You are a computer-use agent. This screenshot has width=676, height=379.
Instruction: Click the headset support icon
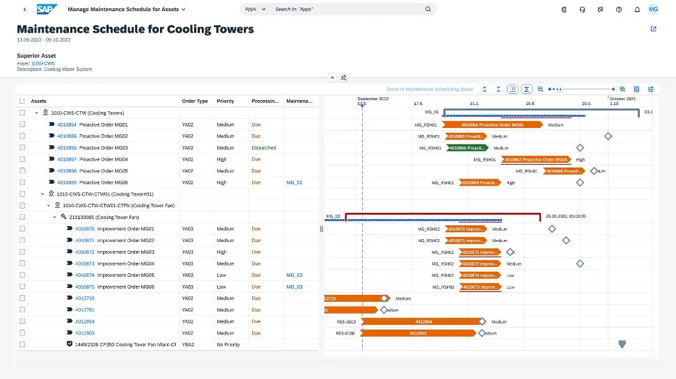click(x=581, y=10)
